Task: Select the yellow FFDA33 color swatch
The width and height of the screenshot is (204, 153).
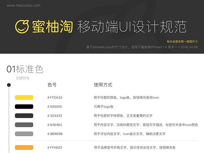Action: pyautogui.click(x=24, y=97)
